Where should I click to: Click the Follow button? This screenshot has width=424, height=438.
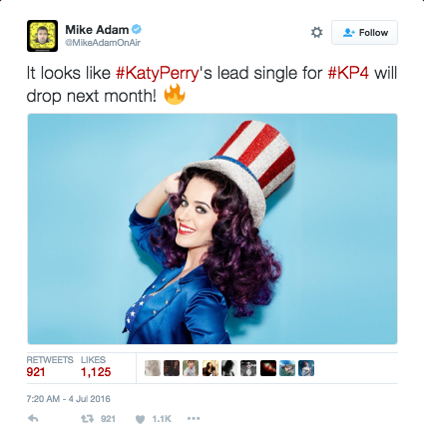pyautogui.click(x=364, y=32)
